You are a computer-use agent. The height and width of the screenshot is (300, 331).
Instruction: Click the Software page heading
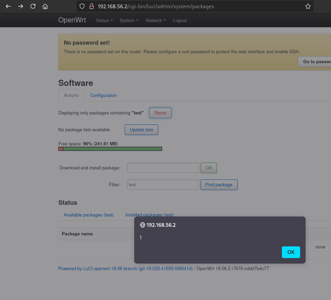pos(76,83)
